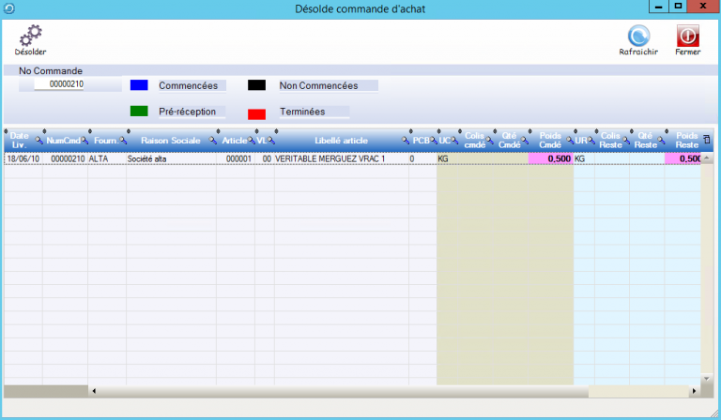721x420 pixels.
Task: Click the green Pré-réception color swatch
Action: click(x=139, y=112)
